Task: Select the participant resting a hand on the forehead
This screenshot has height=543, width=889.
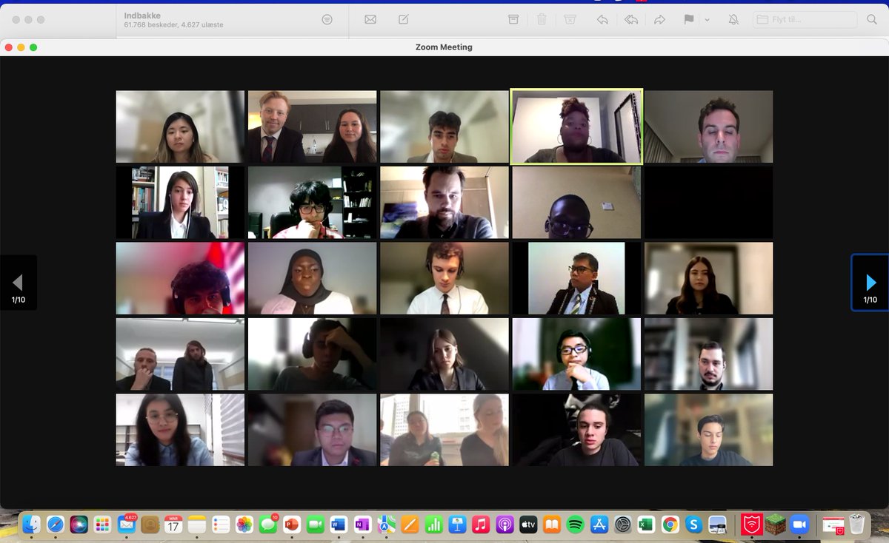Action: (312, 354)
